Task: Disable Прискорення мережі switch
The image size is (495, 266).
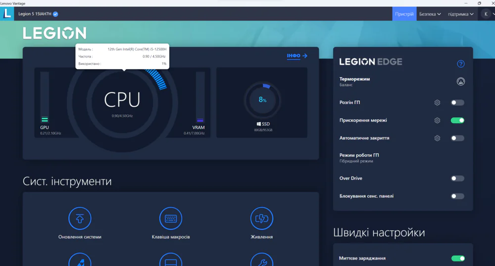Action: point(457,121)
